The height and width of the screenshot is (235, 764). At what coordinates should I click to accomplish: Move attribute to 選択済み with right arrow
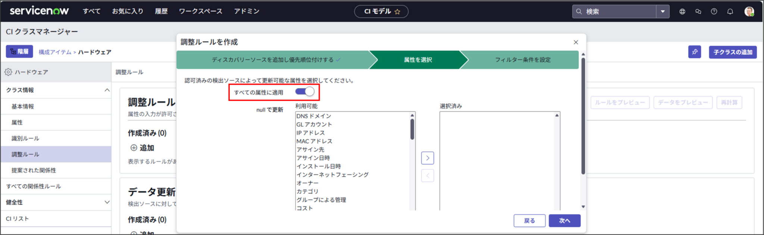[428, 158]
